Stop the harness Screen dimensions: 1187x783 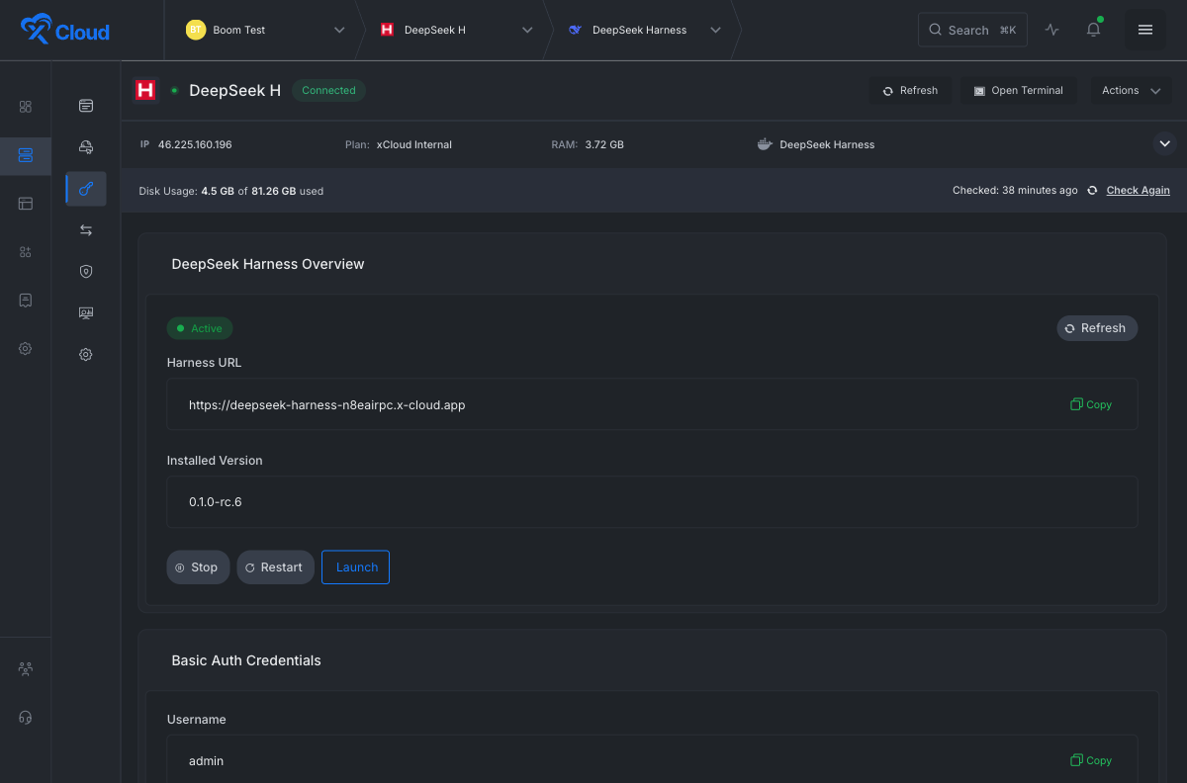click(198, 567)
